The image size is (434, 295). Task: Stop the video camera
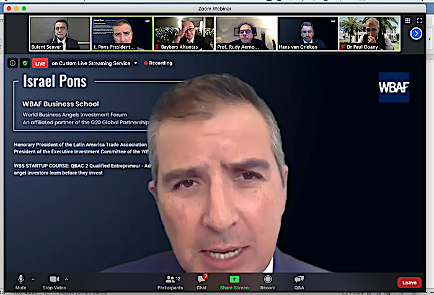(x=55, y=282)
